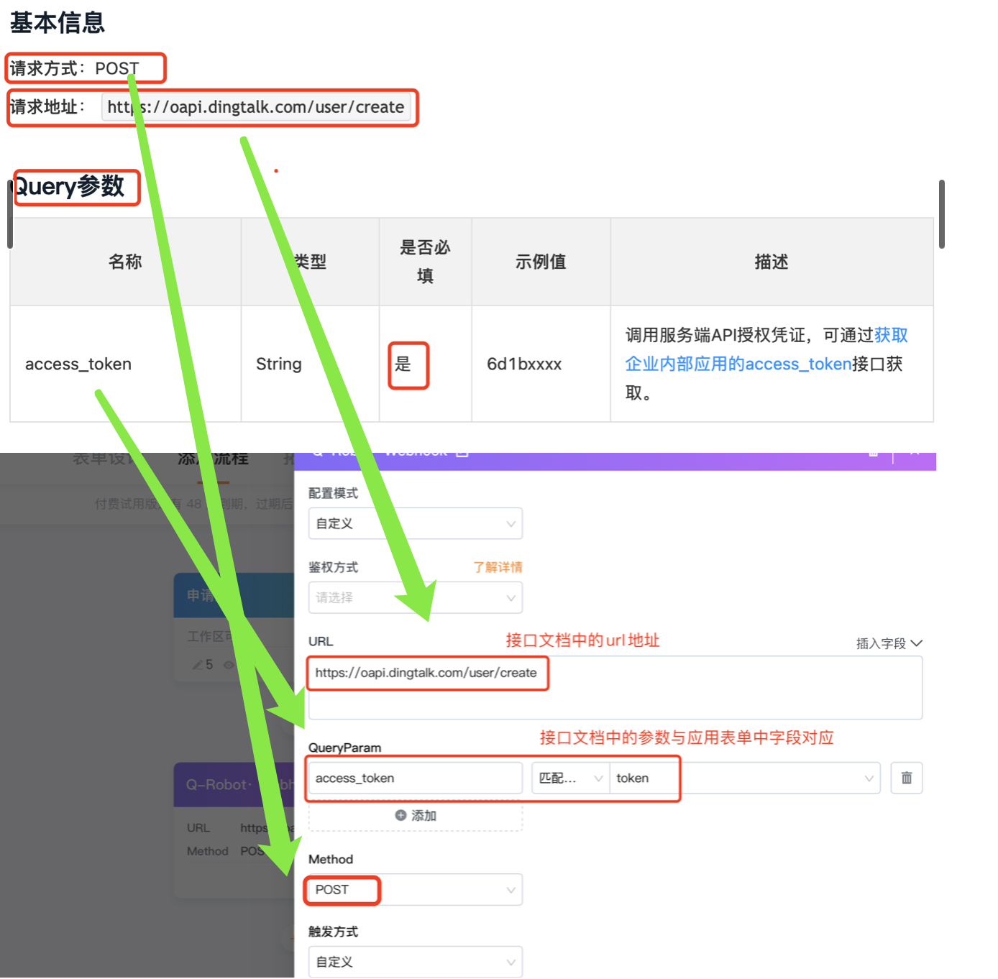Open the 了解详情 link beside 鉴权方式
The width and height of the screenshot is (998, 979).
pyautogui.click(x=498, y=567)
